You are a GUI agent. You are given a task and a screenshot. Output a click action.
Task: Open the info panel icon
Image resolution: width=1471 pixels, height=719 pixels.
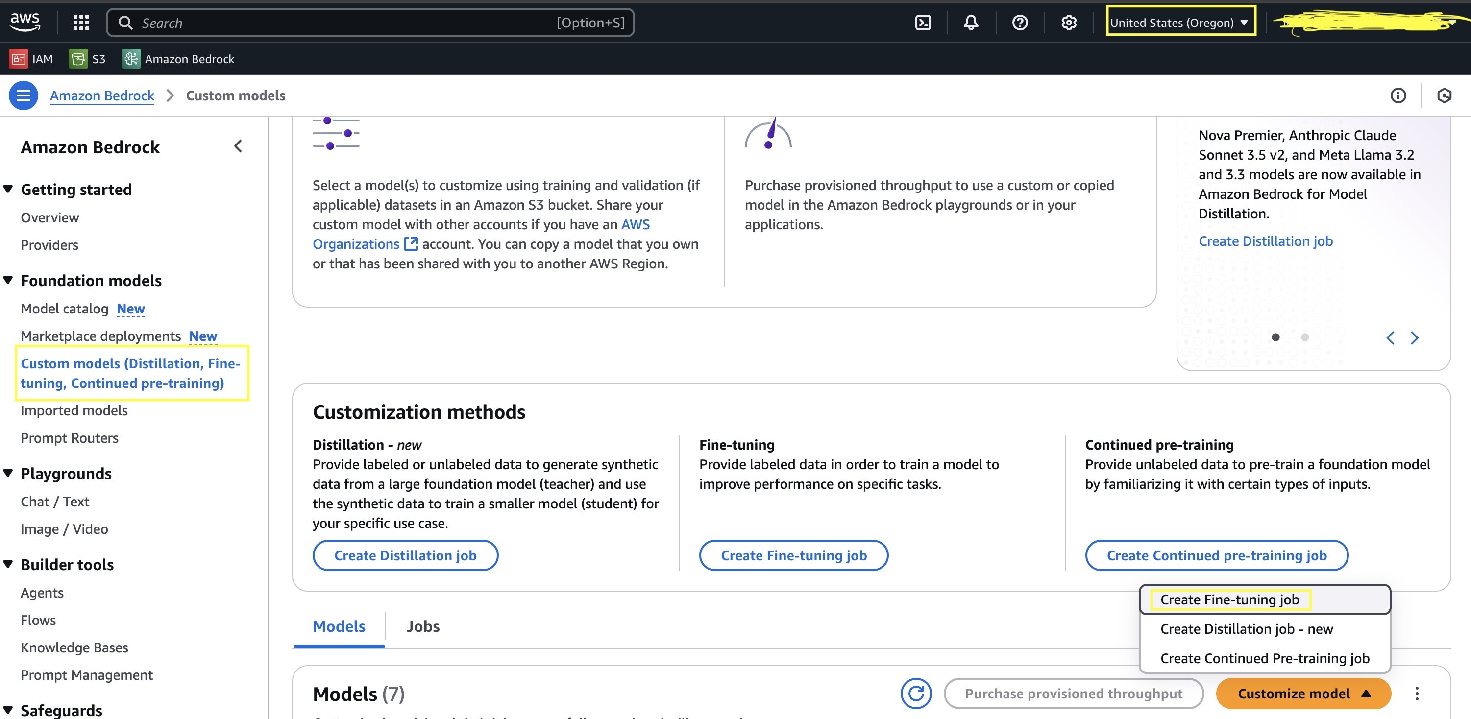point(1398,96)
